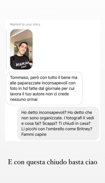Tap the name "Tommaso" in the message

tap(17, 78)
